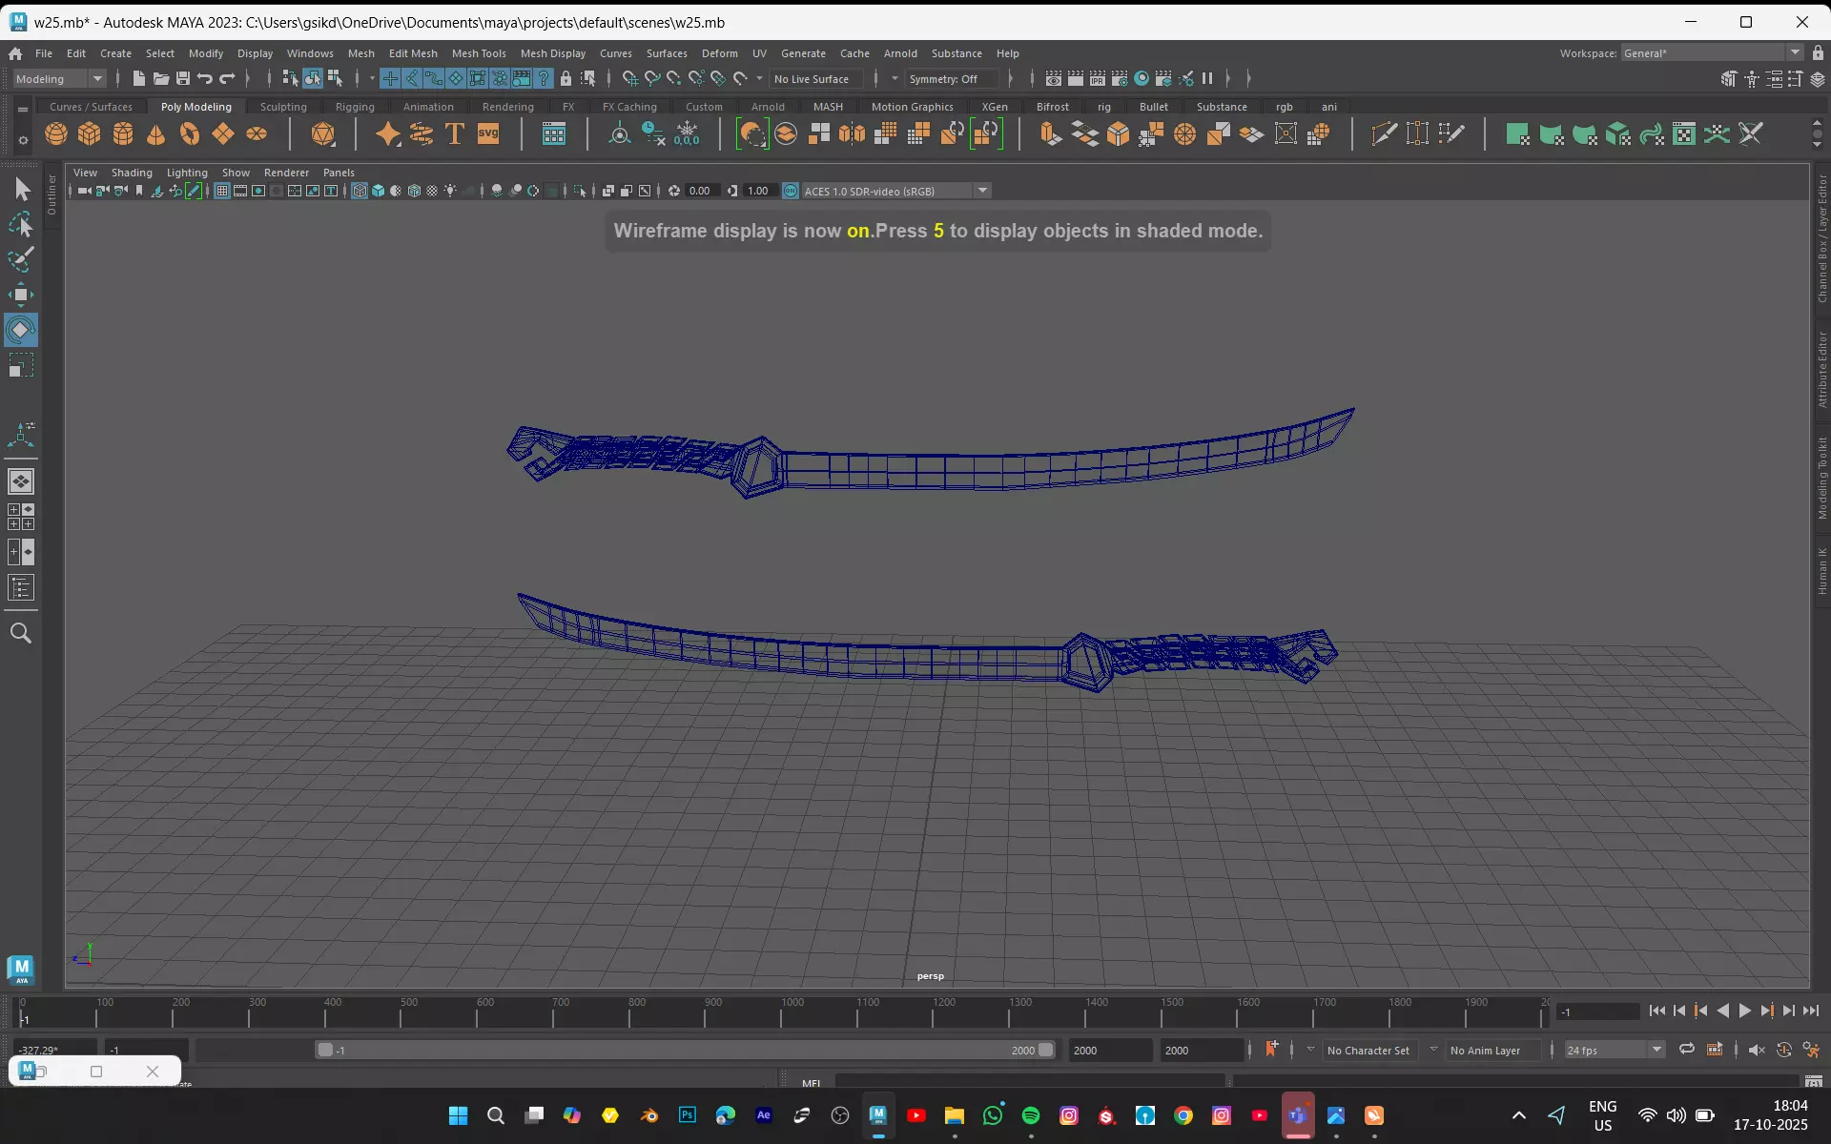1831x1144 pixels.
Task: Mute audio with the speaker icon
Action: pyautogui.click(x=1757, y=1050)
